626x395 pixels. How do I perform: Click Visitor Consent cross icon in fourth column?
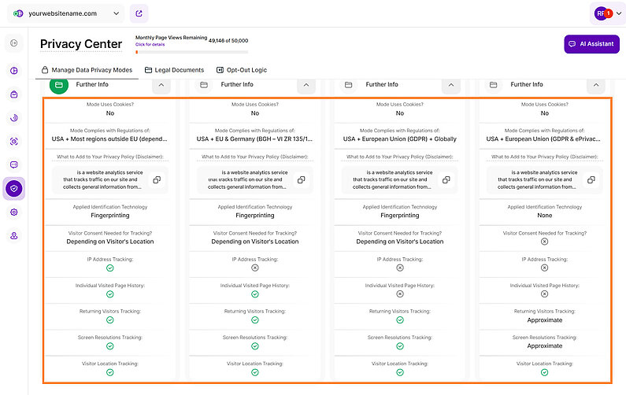click(544, 242)
